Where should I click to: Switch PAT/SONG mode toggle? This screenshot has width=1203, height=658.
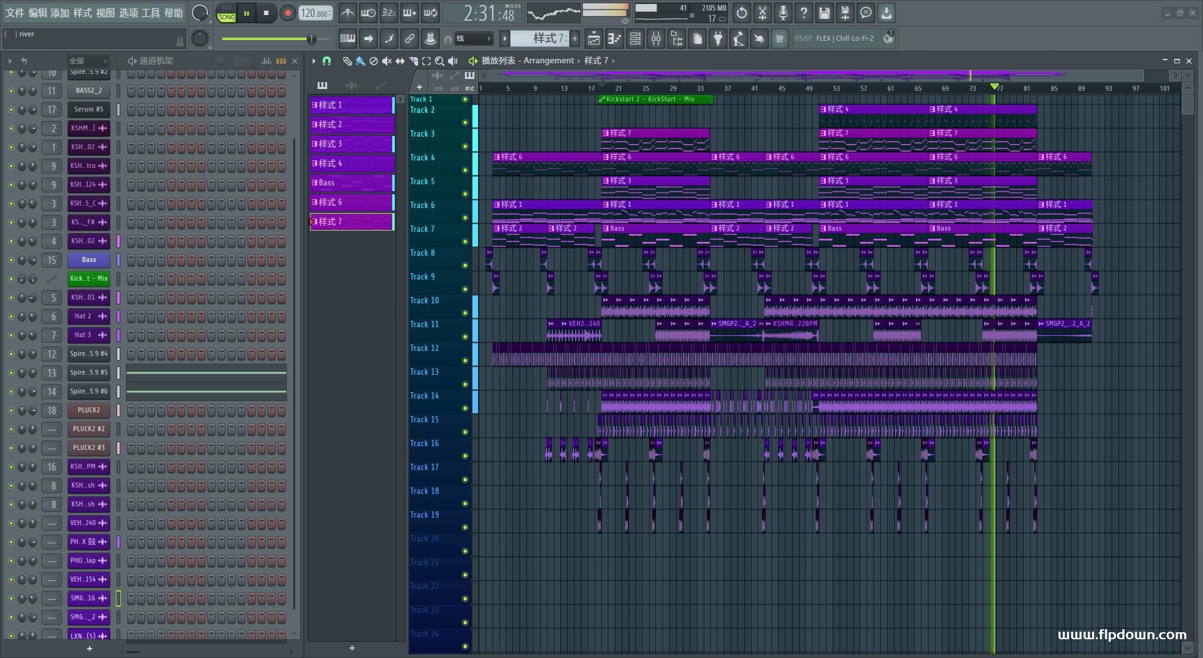227,13
